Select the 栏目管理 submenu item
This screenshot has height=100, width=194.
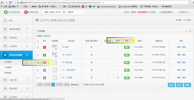(8, 62)
